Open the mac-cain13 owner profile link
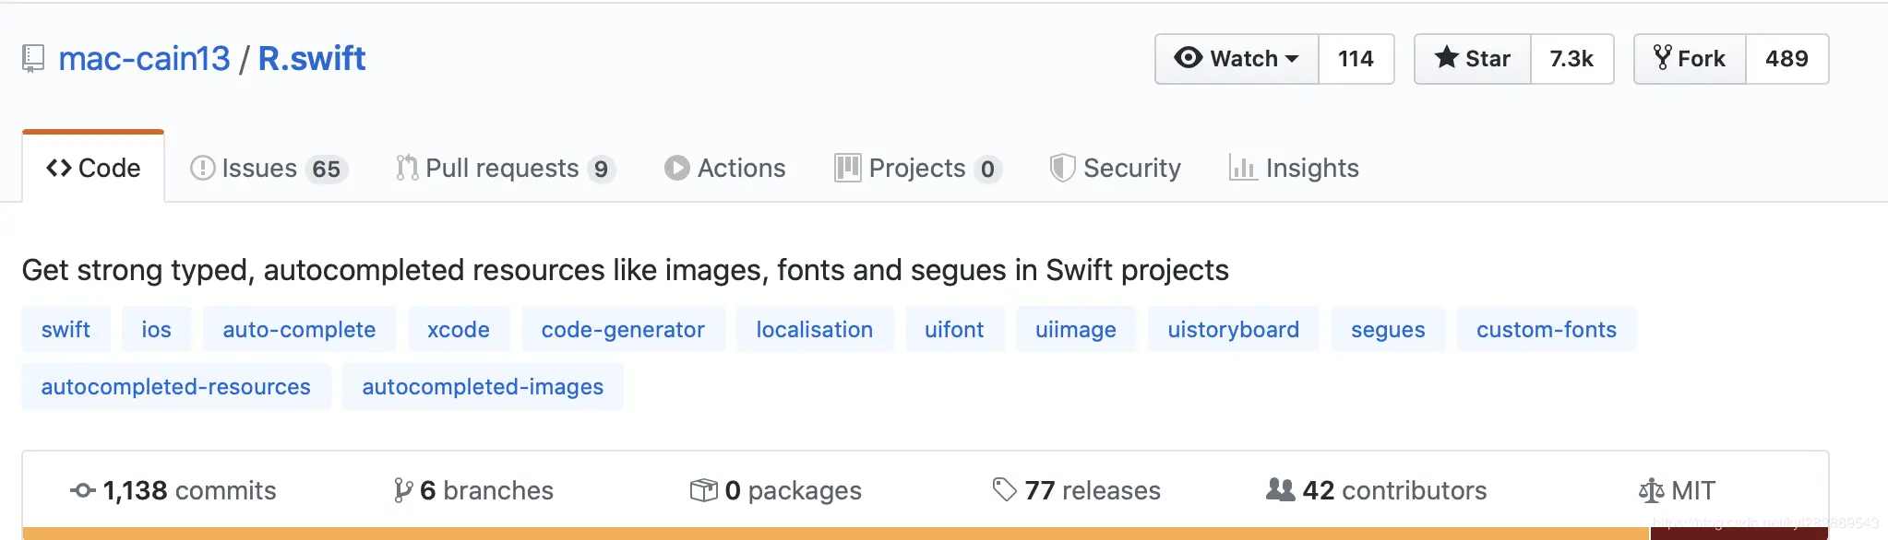 [x=144, y=58]
